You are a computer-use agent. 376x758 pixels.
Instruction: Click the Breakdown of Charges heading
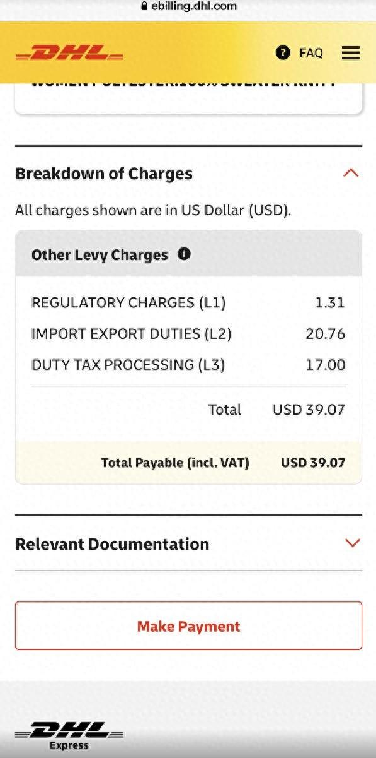click(x=104, y=174)
